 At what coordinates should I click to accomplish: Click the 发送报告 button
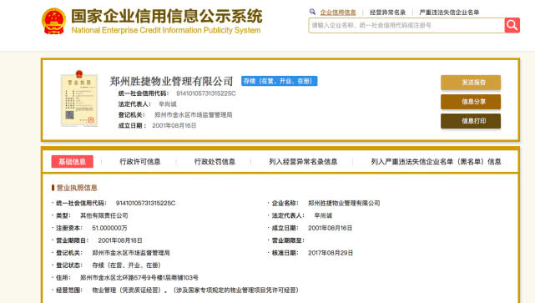tap(471, 83)
